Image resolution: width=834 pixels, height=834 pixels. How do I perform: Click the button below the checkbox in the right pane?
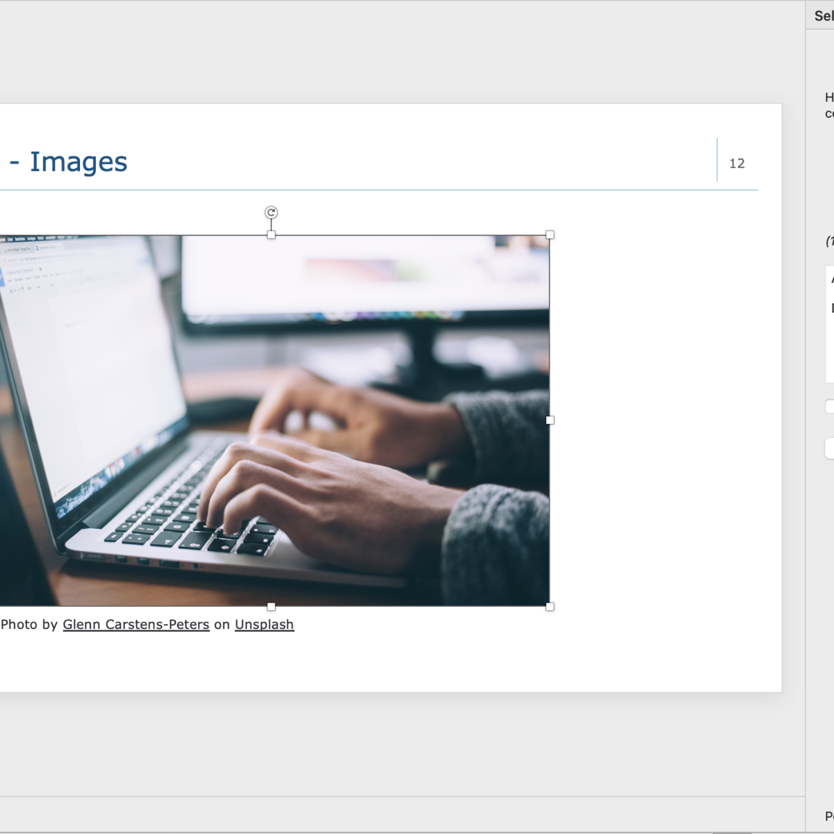tap(829, 448)
